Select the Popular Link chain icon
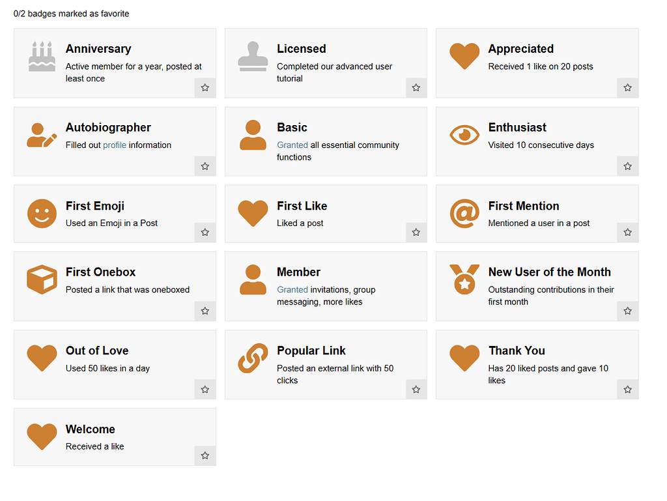 click(253, 358)
